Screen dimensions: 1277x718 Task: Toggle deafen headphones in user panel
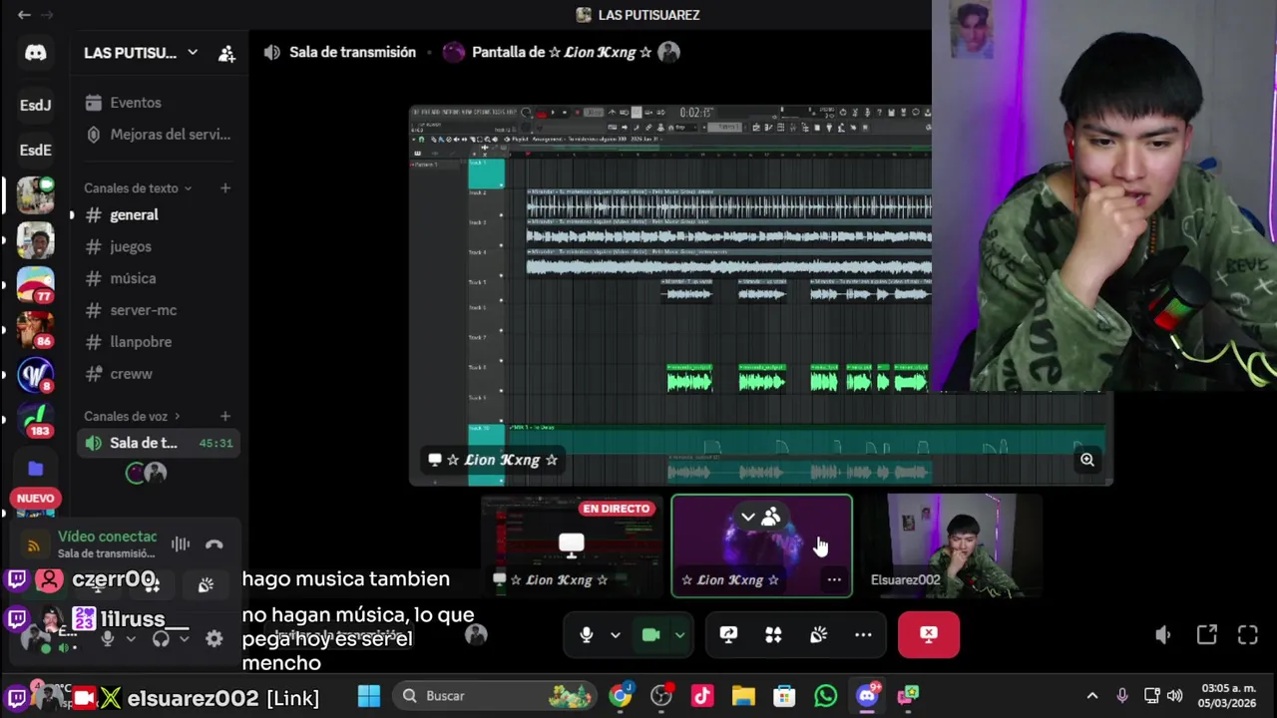tap(161, 638)
